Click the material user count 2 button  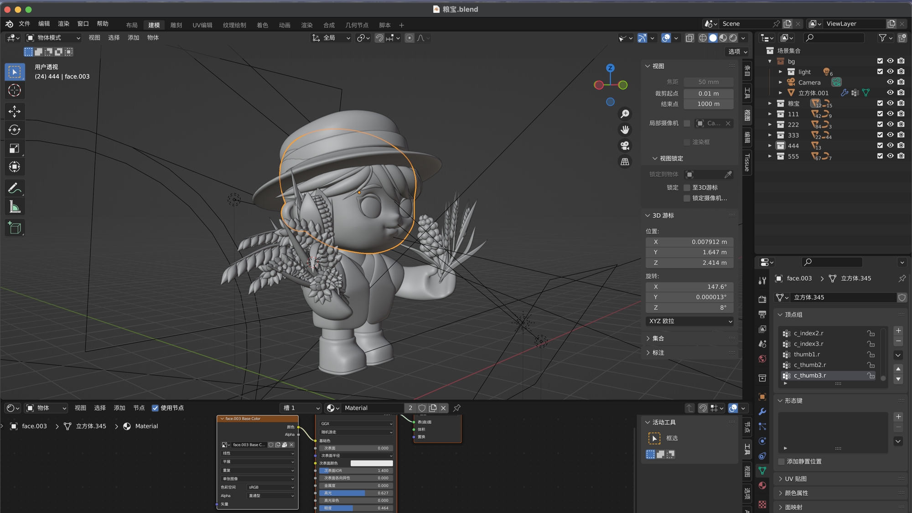pos(410,408)
